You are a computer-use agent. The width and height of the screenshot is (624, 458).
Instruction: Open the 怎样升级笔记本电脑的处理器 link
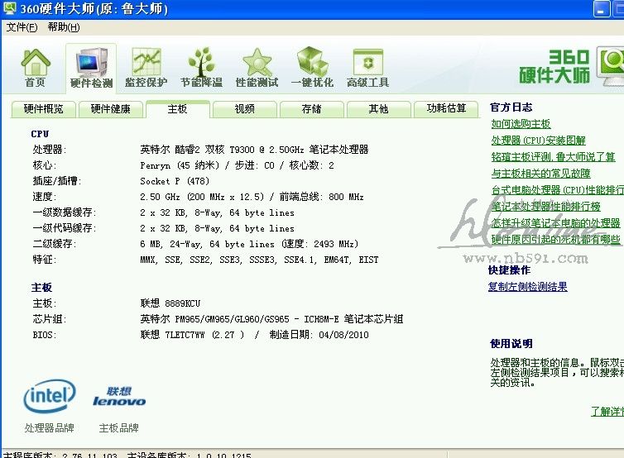coord(555,223)
